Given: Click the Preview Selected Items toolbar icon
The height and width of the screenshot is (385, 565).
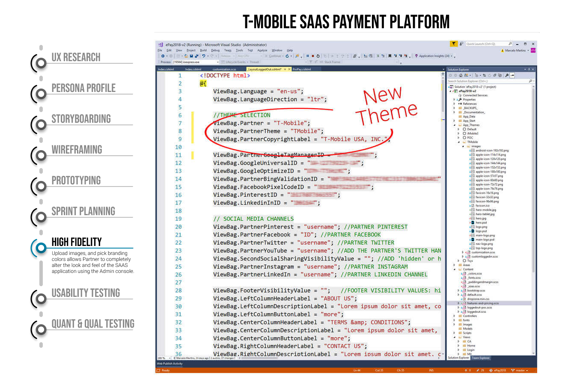Looking at the screenshot, I should tap(512, 75).
